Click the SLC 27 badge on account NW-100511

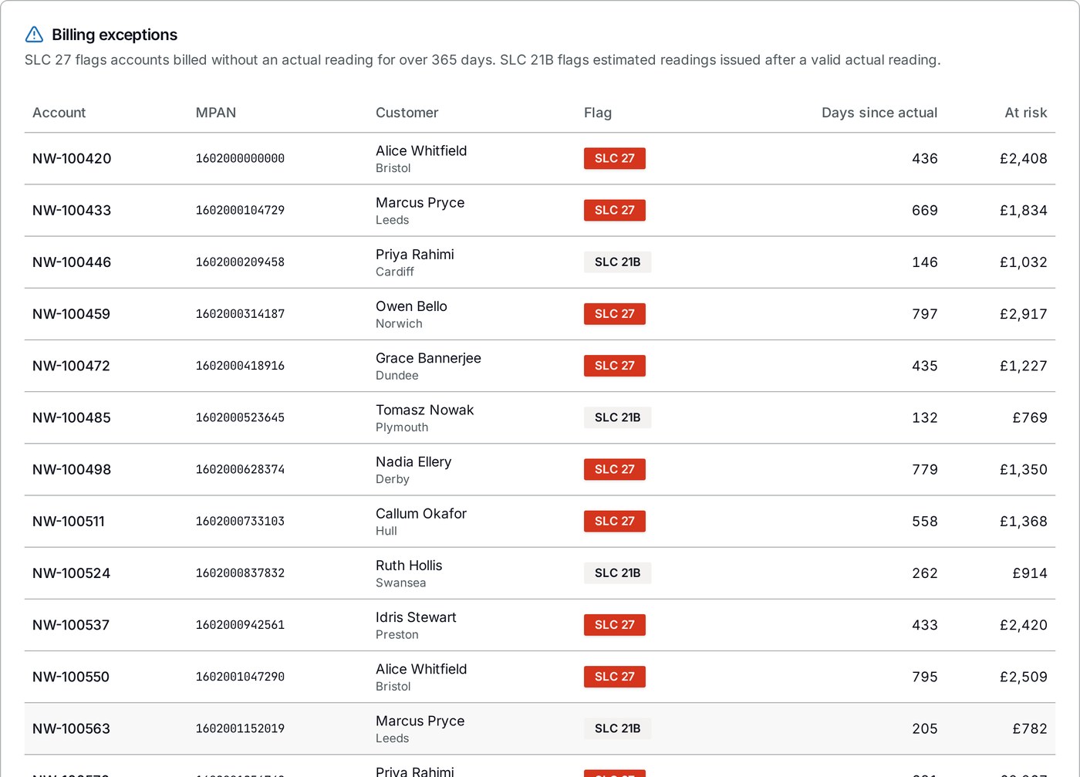(615, 521)
